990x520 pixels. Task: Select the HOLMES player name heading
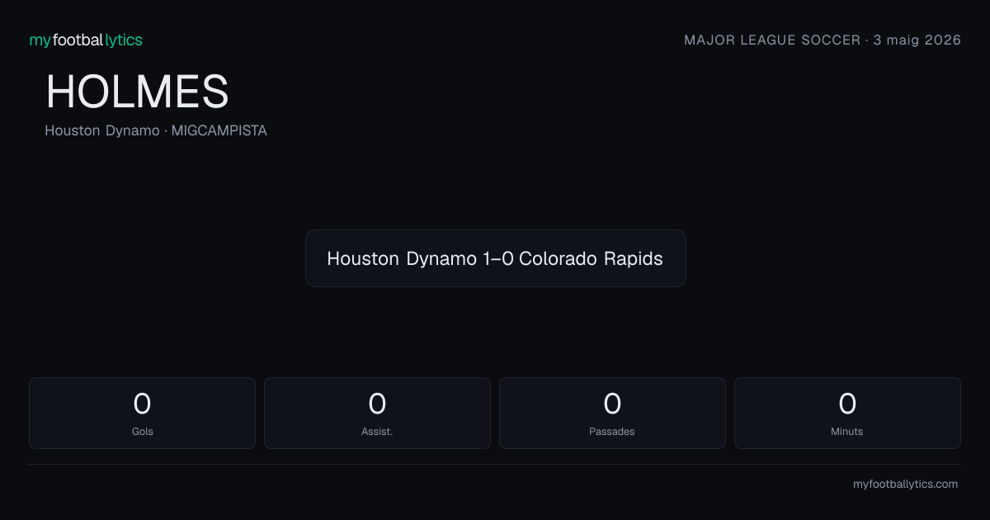[x=137, y=92]
